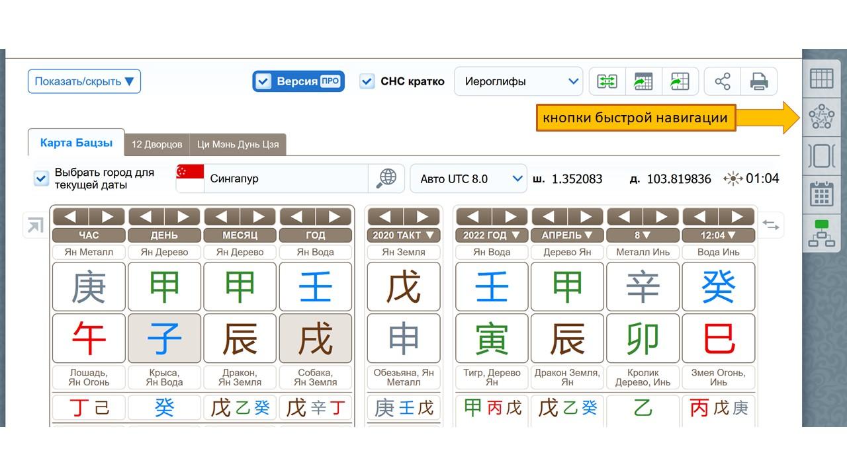847x476 pixels.
Task: Open the 2022 ГОД year selector
Action: pos(490,235)
